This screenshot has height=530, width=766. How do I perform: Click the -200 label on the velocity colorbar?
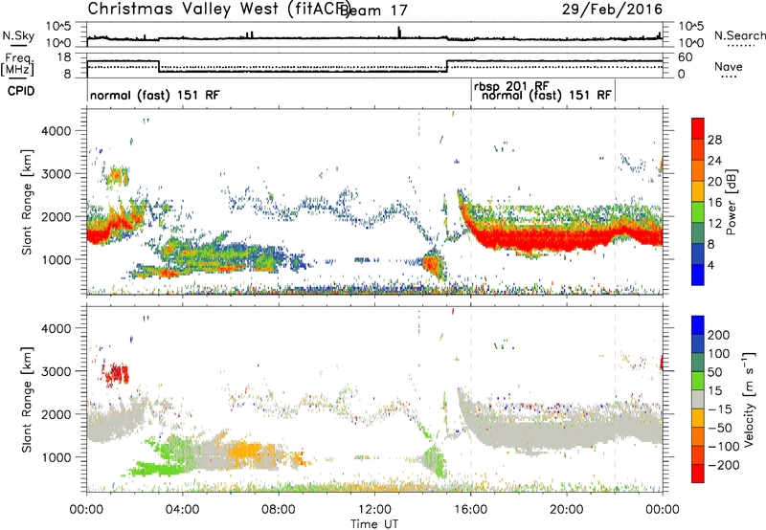point(724,465)
